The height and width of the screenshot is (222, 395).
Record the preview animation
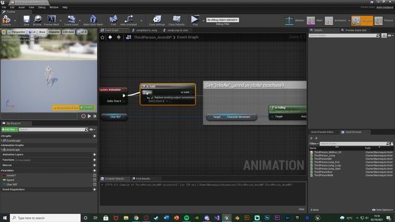pos(83,117)
